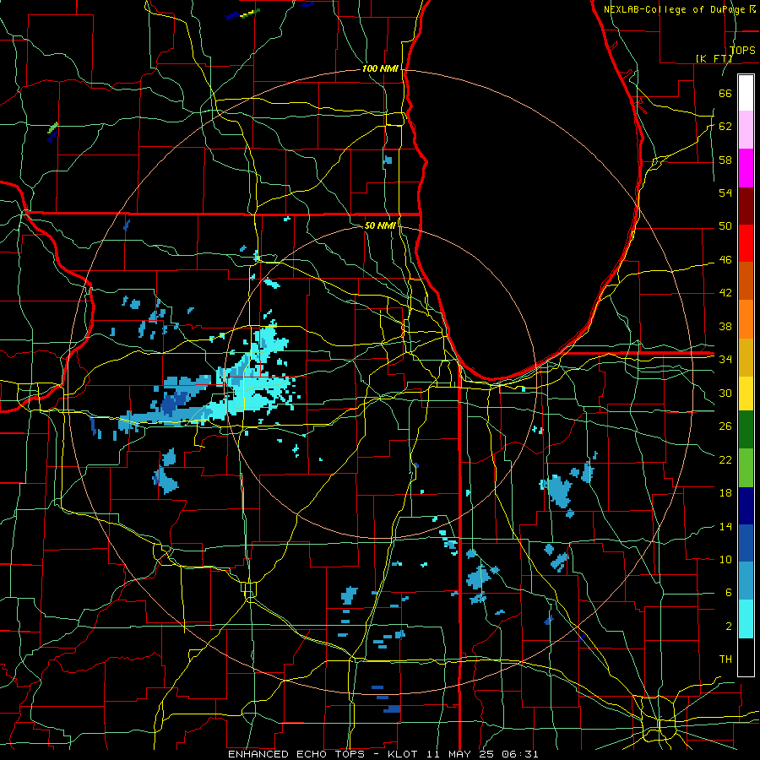This screenshot has width=760, height=760.
Task: Select the 30 scale label
Action: pyautogui.click(x=725, y=393)
